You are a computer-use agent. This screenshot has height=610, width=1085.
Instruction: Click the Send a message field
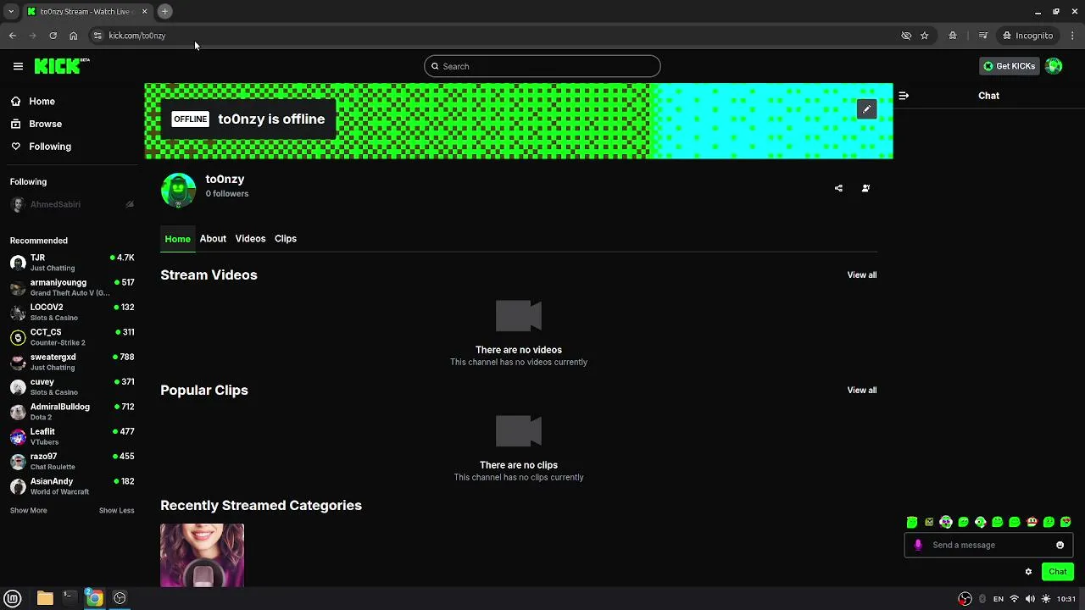988,545
